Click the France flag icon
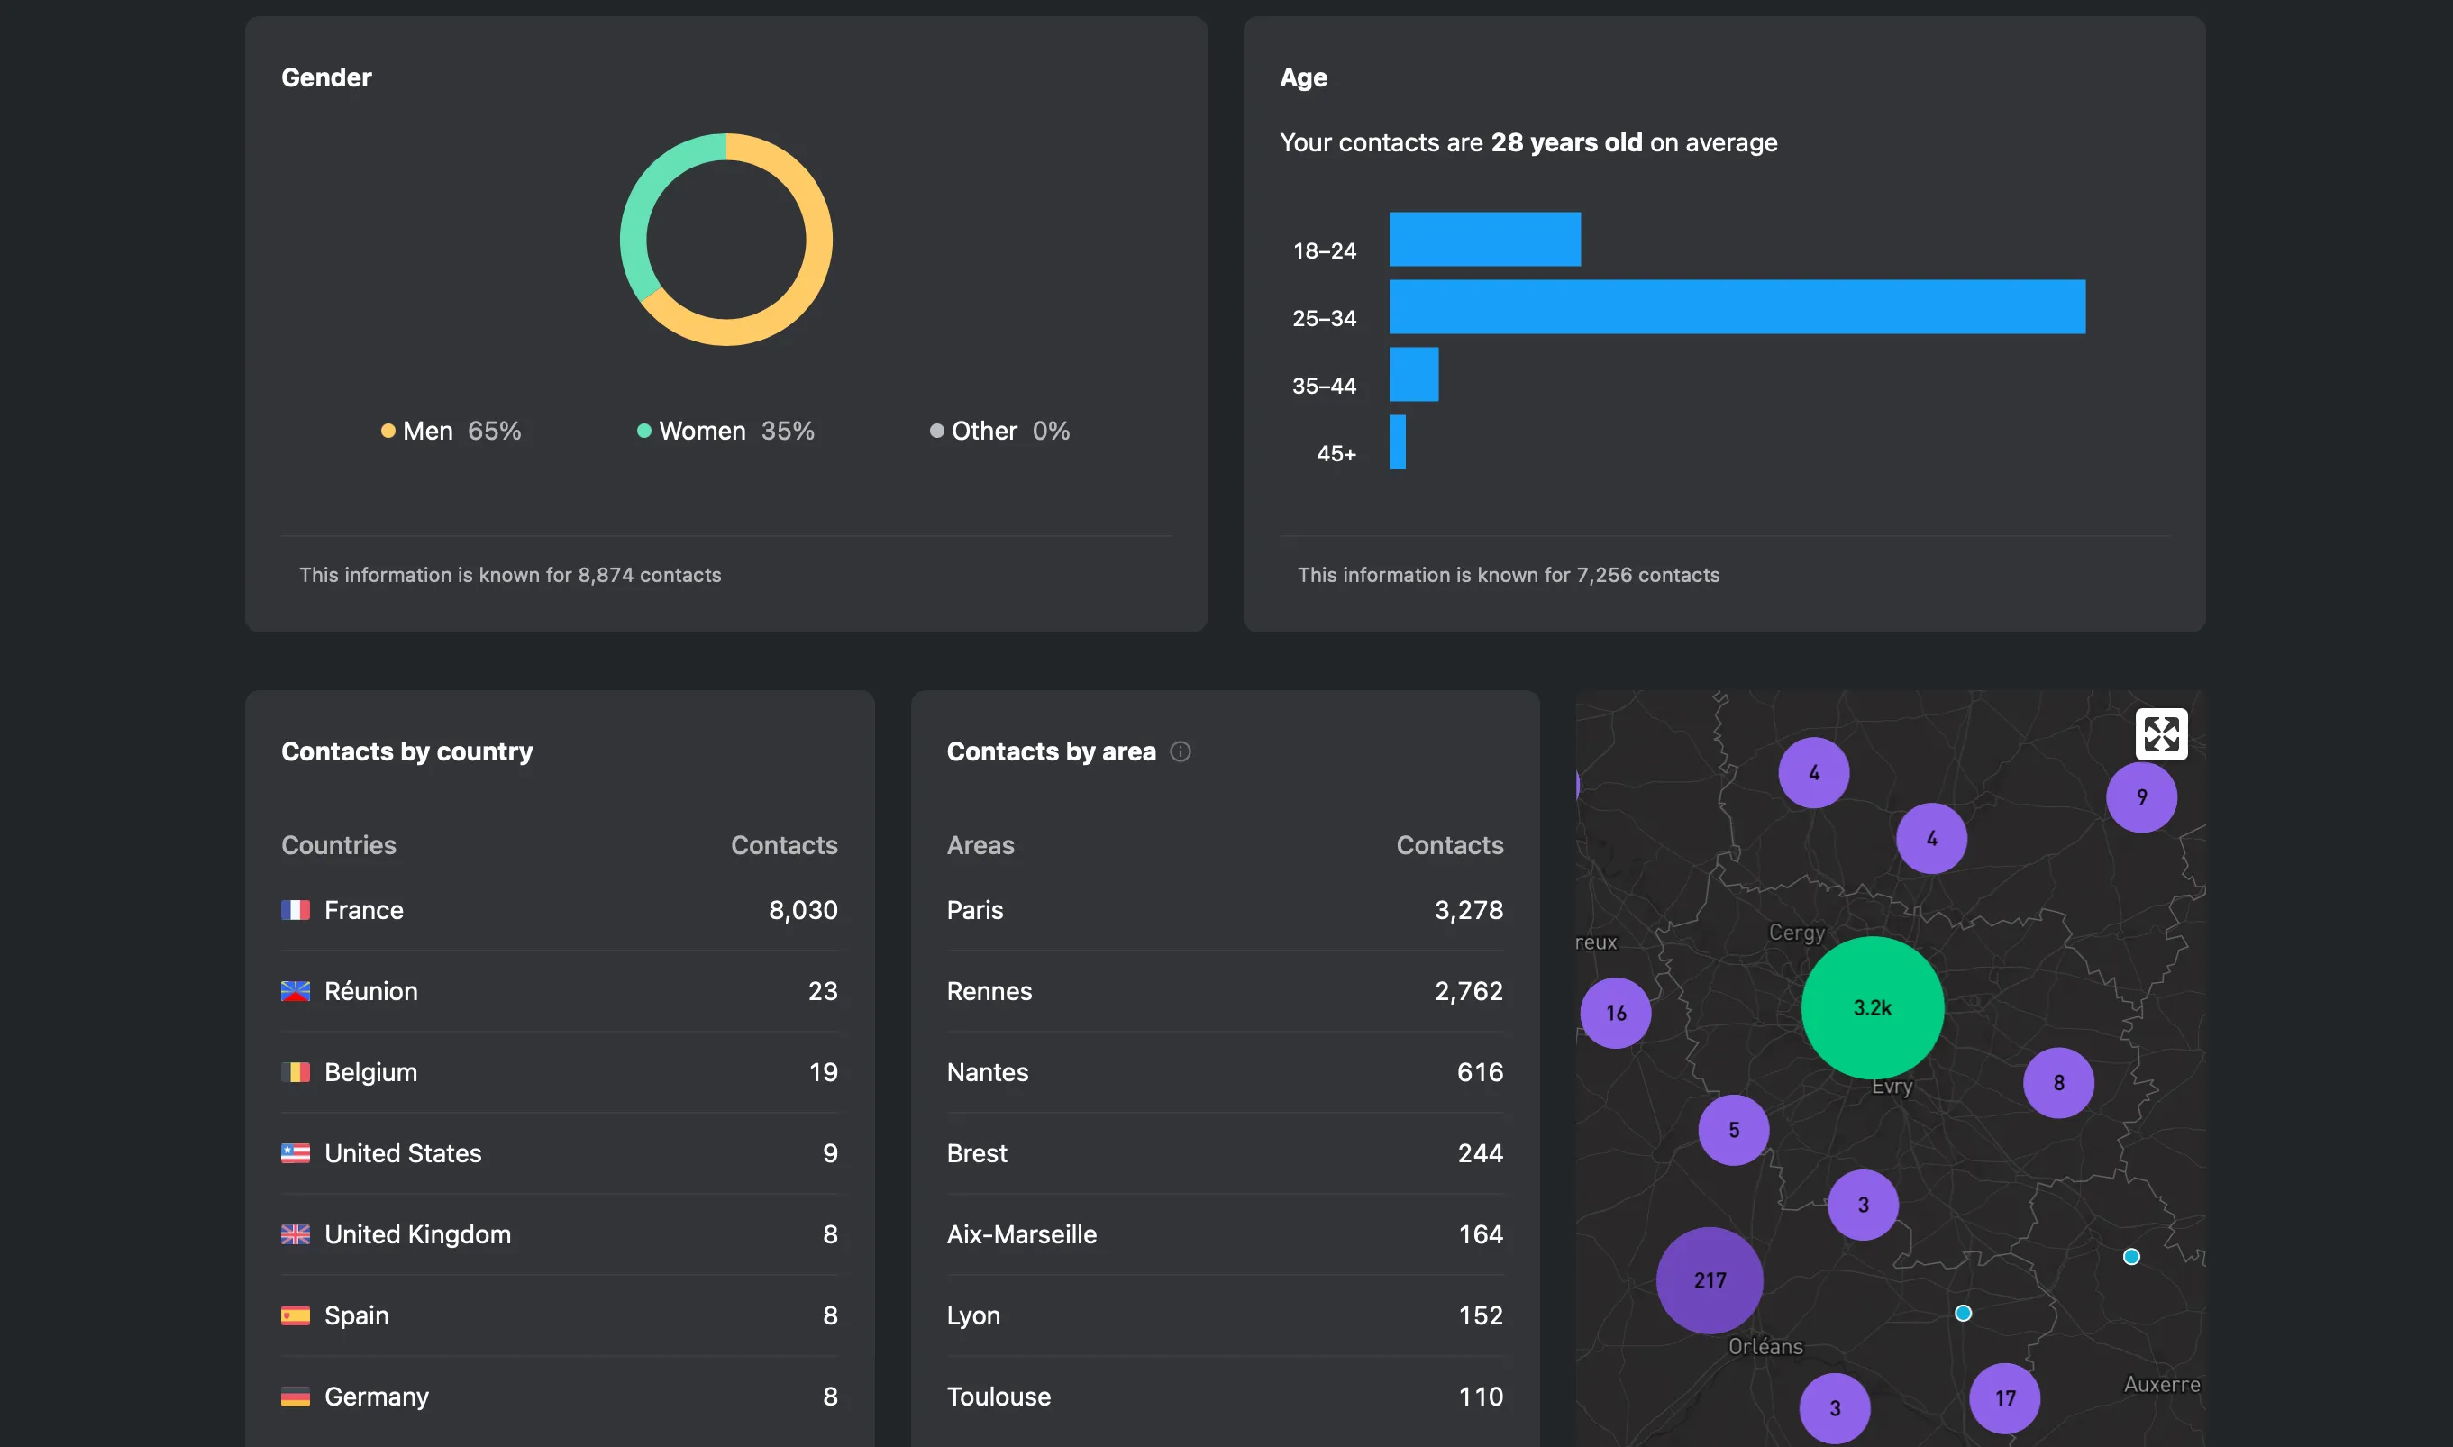This screenshot has width=2453, height=1447. coord(296,910)
